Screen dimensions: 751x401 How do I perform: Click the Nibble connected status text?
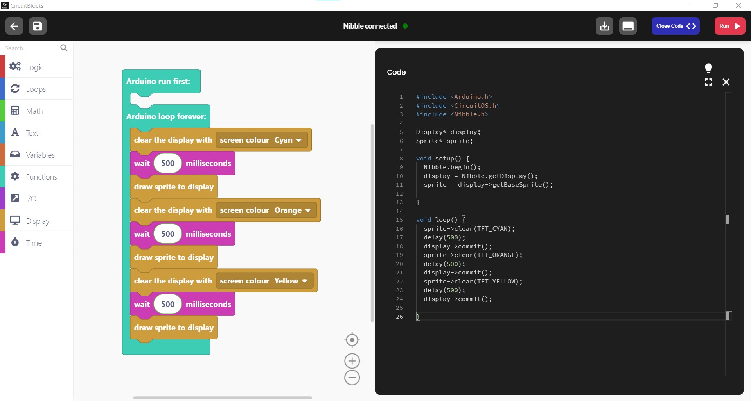tap(370, 26)
